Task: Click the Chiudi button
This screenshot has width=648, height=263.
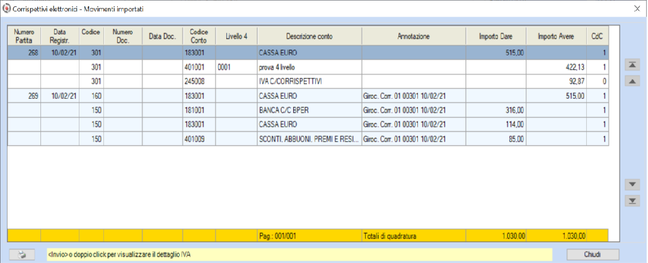Action: (x=592, y=254)
